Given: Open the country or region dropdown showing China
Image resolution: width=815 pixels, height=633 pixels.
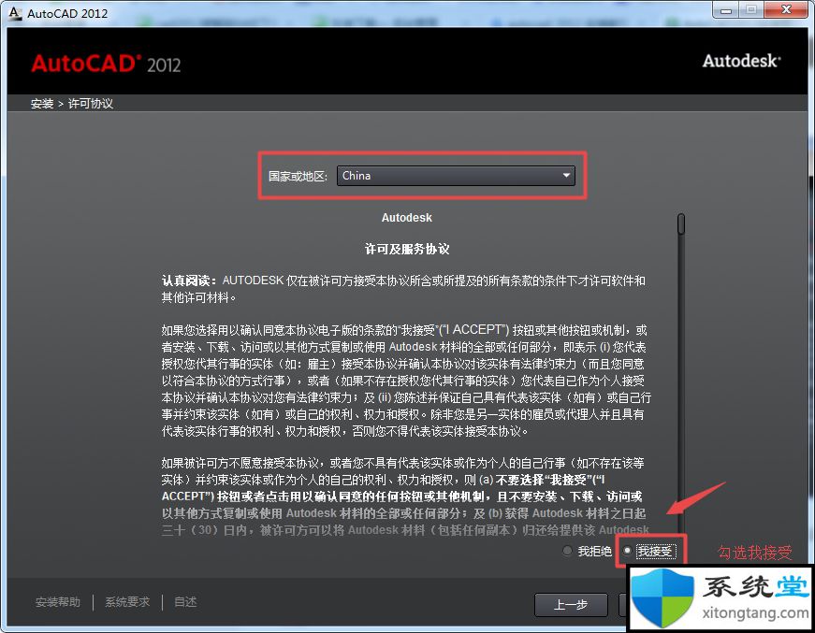Looking at the screenshot, I should click(x=456, y=176).
